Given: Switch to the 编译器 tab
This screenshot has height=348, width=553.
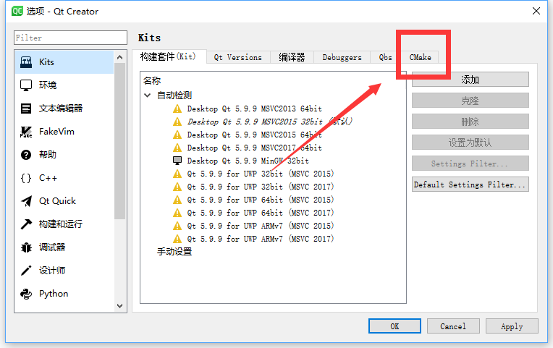Looking at the screenshot, I should [292, 57].
